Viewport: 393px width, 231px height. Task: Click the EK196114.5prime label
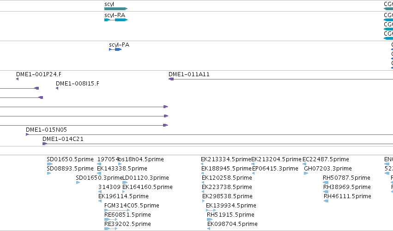click(123, 196)
